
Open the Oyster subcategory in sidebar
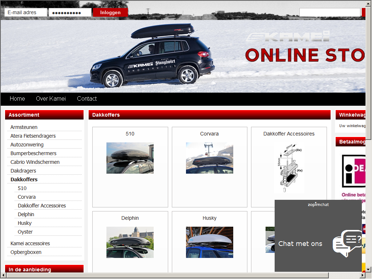pyautogui.click(x=25, y=232)
